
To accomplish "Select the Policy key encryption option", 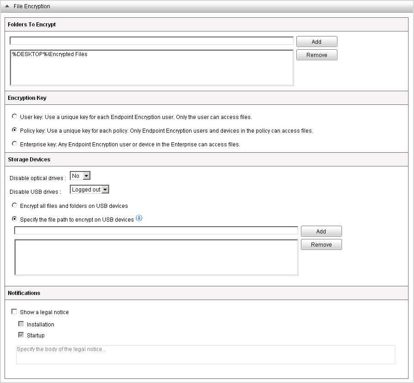I will point(15,130).
